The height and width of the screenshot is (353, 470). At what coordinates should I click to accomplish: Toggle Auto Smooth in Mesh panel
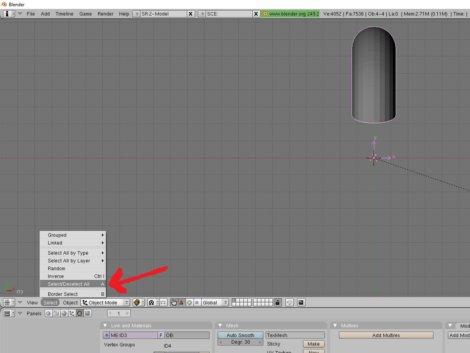[x=241, y=335]
